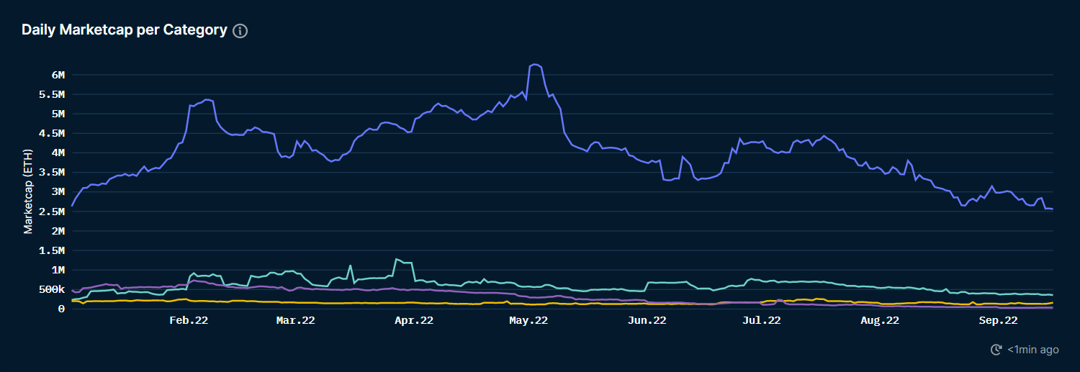The height and width of the screenshot is (372, 1080).
Task: Click the blue line's endpoint at far right
Action: coord(1053,209)
